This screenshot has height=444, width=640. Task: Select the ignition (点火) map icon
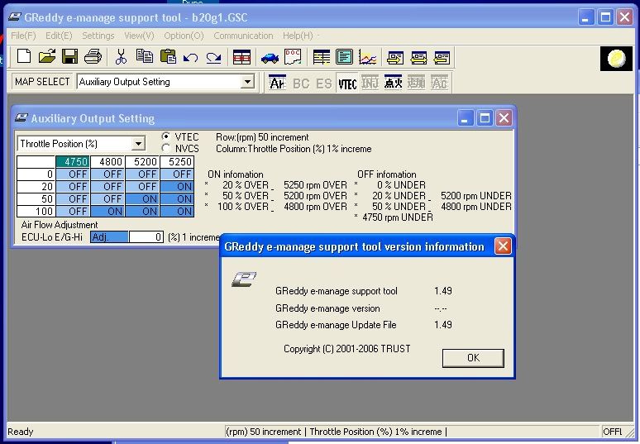pyautogui.click(x=393, y=83)
